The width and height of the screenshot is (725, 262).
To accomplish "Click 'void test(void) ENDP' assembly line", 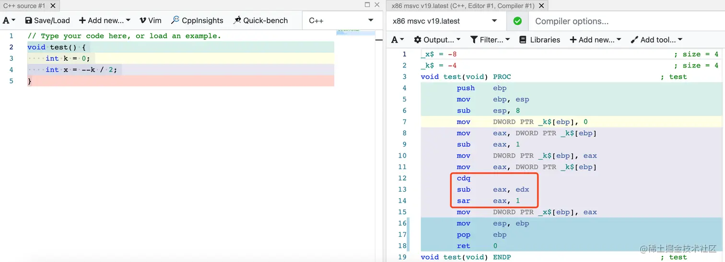I will pos(466,257).
